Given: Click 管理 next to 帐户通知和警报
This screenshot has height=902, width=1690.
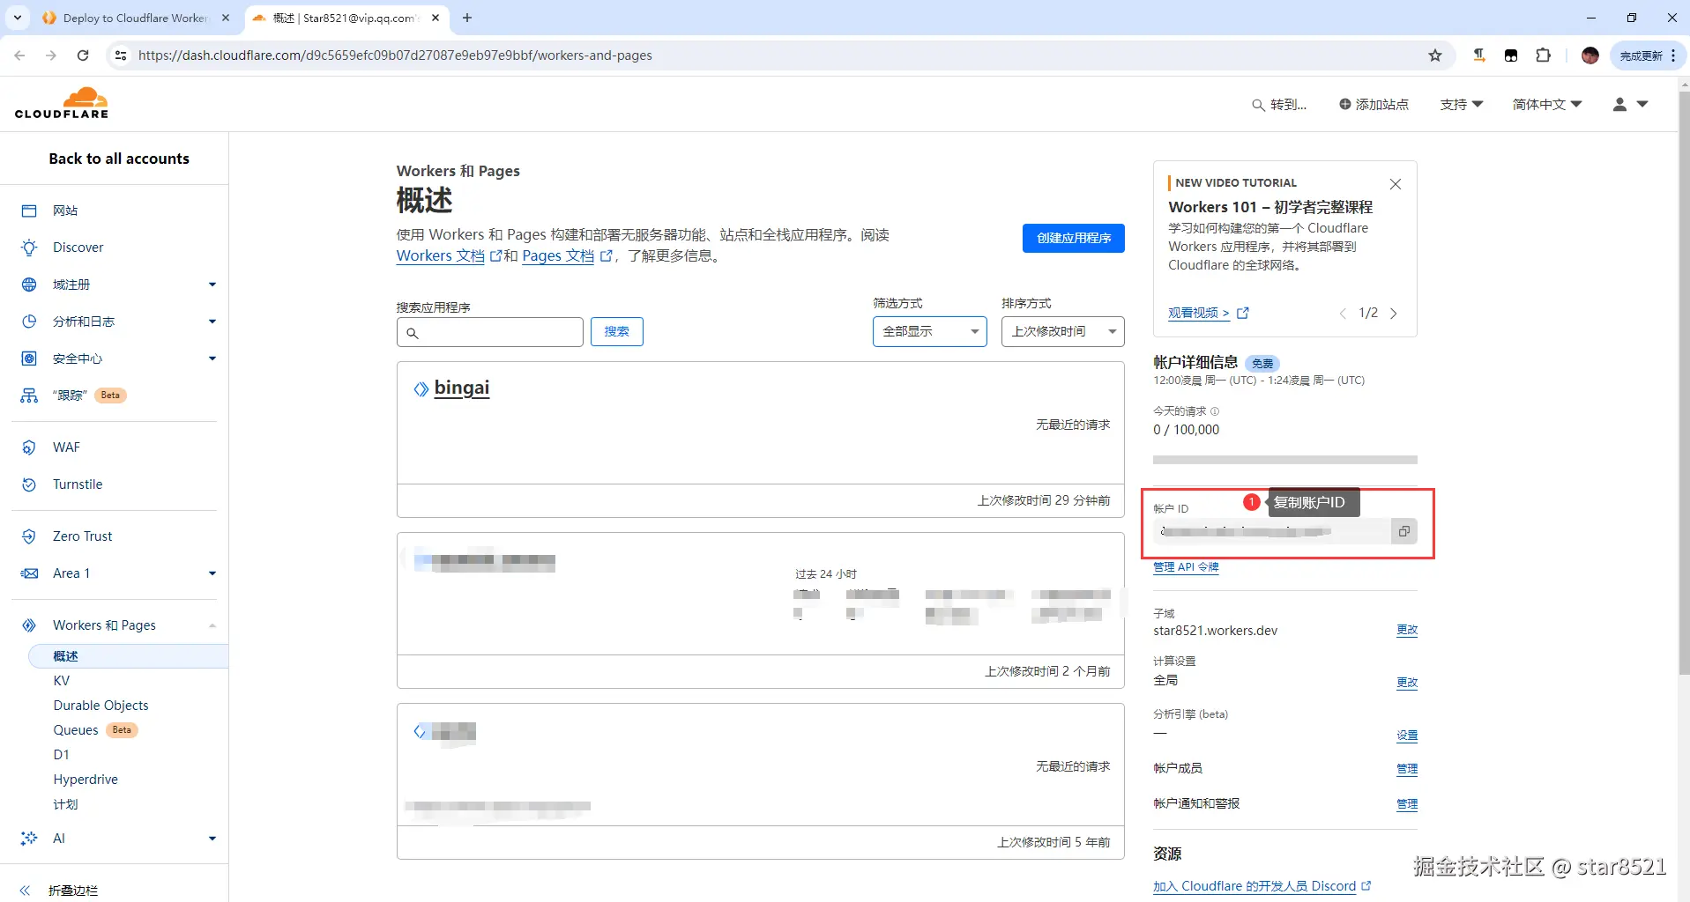Looking at the screenshot, I should (1407, 804).
